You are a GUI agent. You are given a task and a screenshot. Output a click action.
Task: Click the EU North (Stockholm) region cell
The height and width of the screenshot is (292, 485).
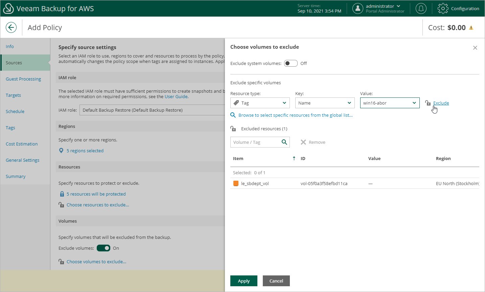pos(458,183)
